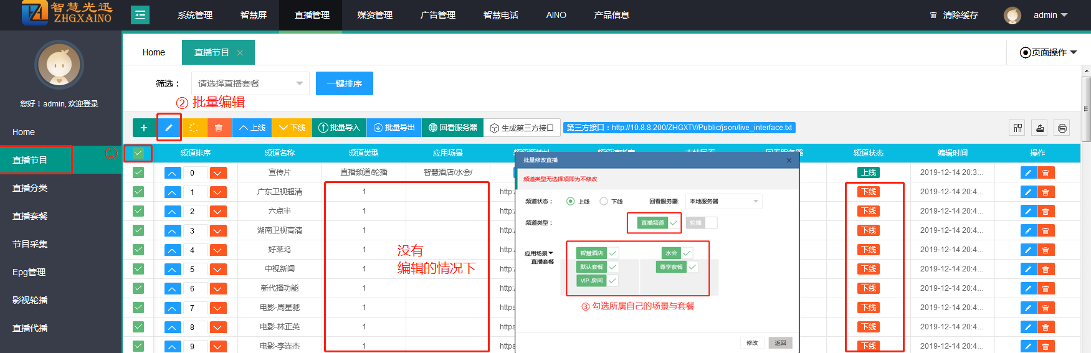Toggle the sidebar collapse menu icon
The image size is (1091, 353).
click(x=140, y=15)
